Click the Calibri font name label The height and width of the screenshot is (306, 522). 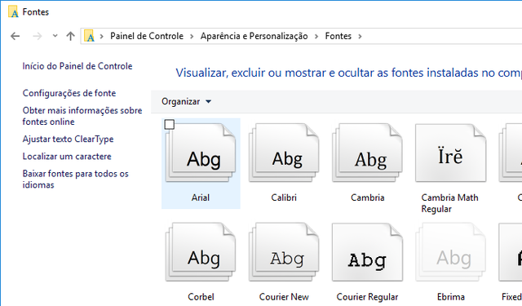point(284,197)
